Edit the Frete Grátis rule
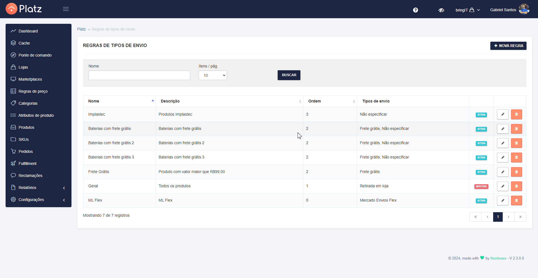The image size is (538, 278). pyautogui.click(x=503, y=172)
